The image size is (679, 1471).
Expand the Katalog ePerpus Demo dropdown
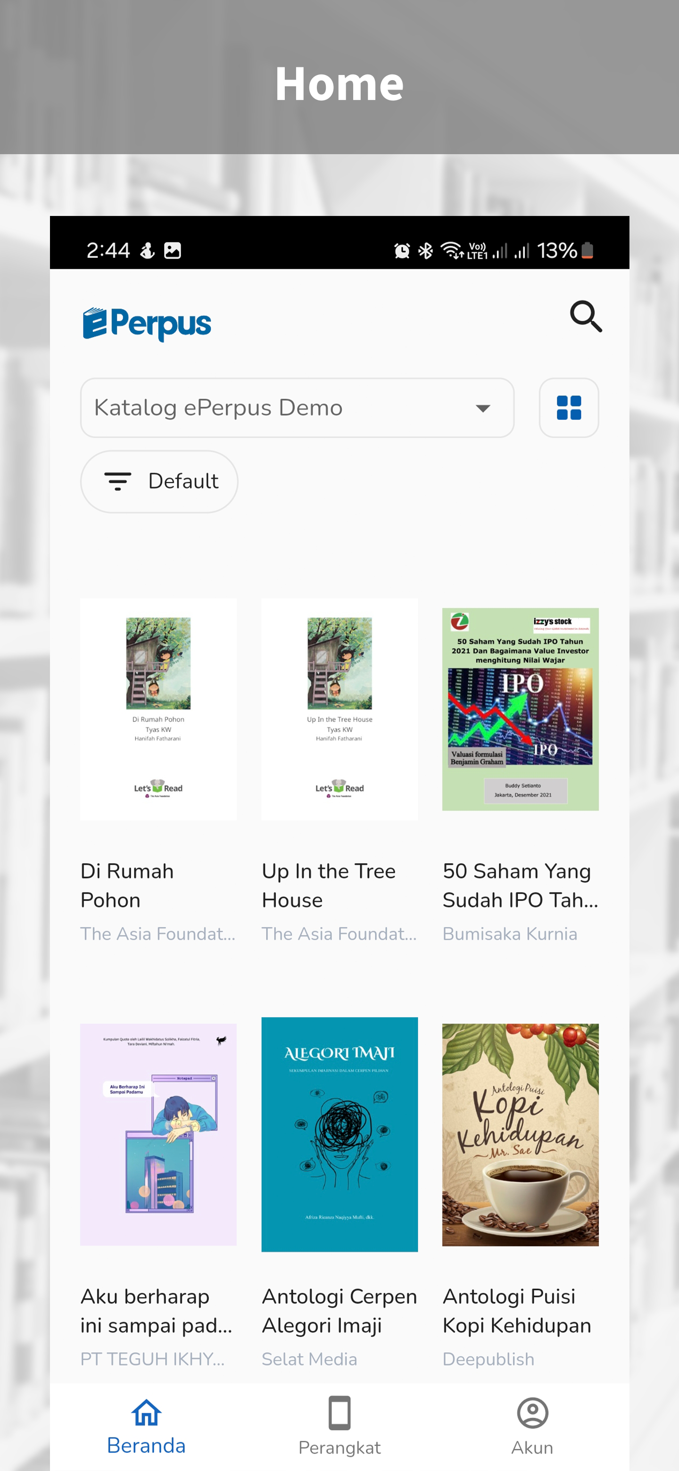297,408
